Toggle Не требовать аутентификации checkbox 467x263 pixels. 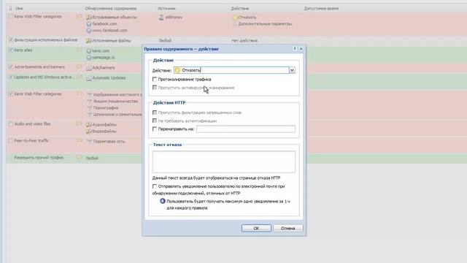[x=155, y=121]
